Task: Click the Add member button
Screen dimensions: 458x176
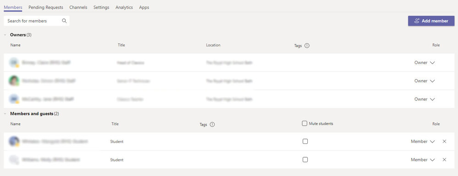Action: coord(431,21)
